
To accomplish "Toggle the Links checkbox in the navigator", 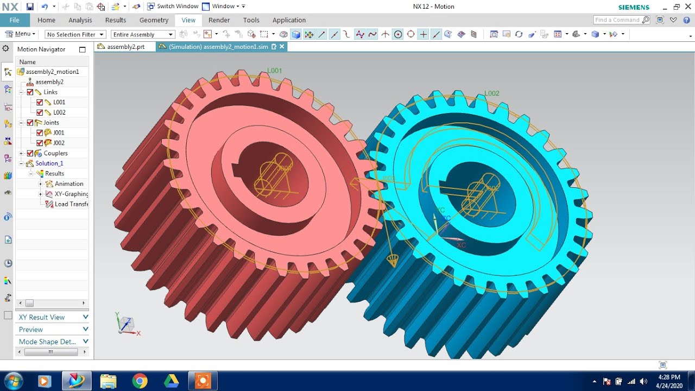I will pyautogui.click(x=30, y=92).
